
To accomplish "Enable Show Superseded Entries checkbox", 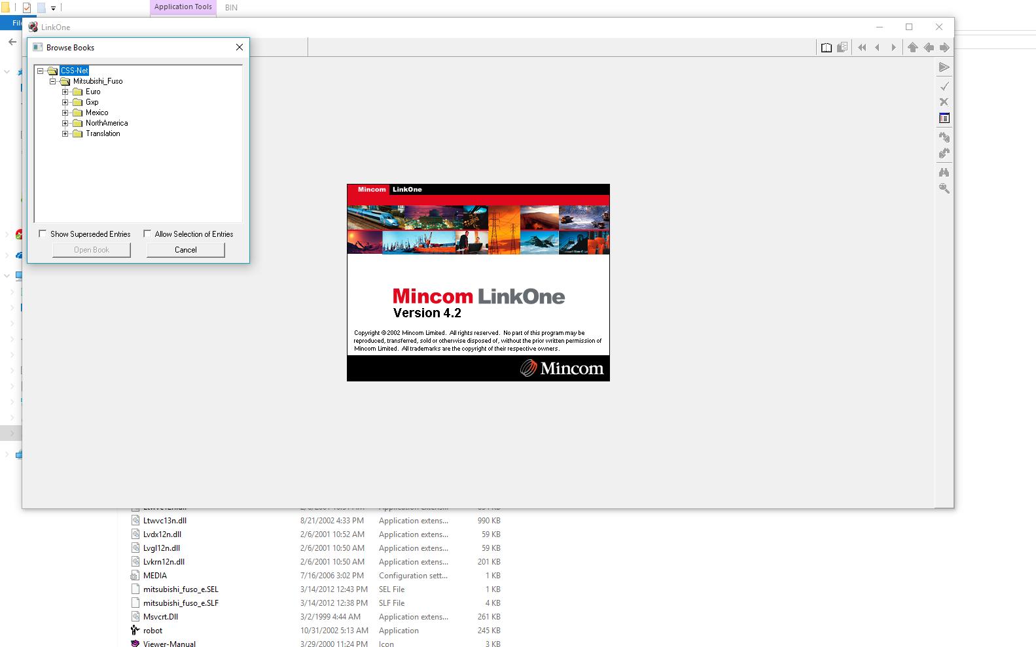I will tap(43, 234).
